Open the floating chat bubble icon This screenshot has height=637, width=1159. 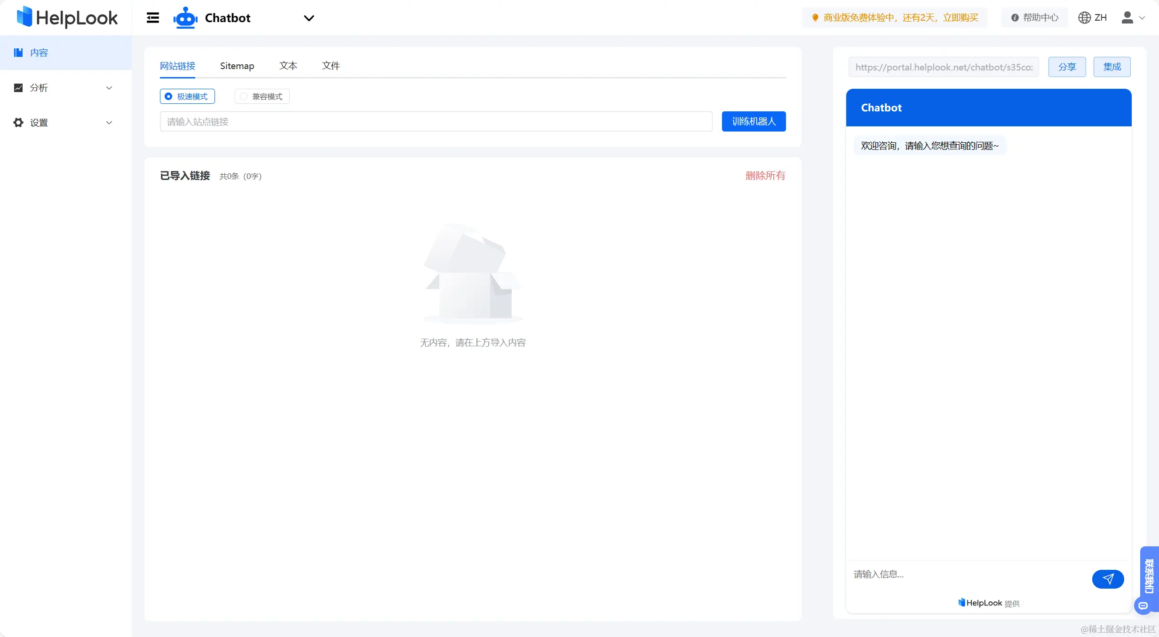(1143, 606)
